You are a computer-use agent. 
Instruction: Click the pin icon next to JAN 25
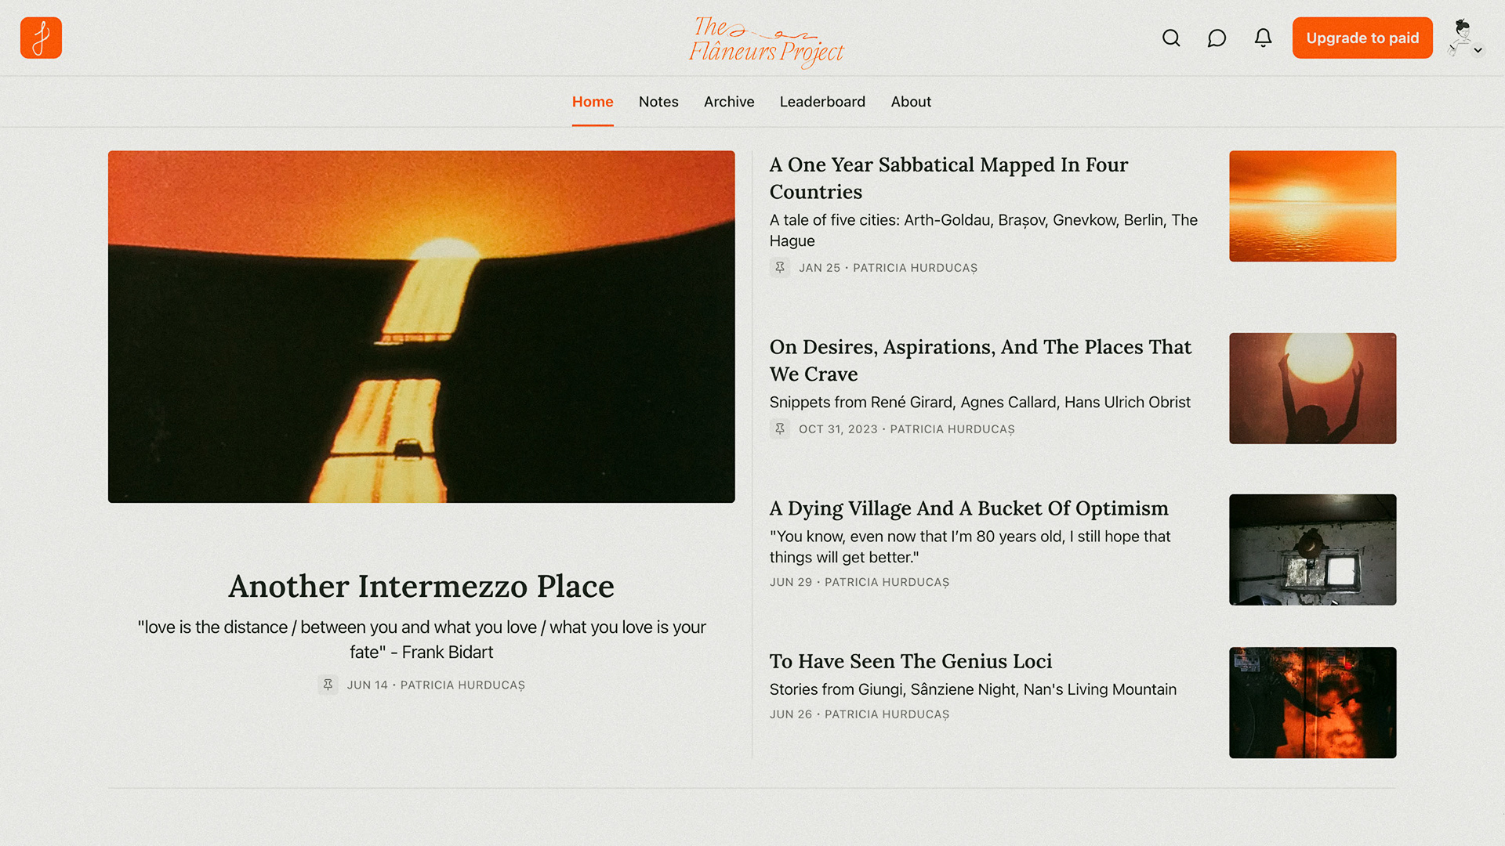pos(780,268)
